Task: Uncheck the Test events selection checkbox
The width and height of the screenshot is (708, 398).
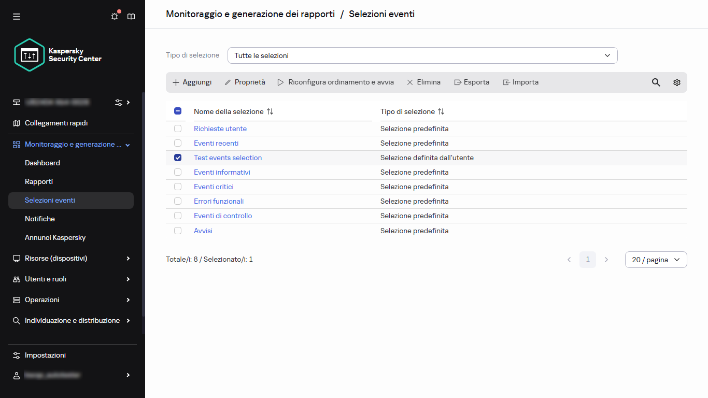Action: pos(178,158)
